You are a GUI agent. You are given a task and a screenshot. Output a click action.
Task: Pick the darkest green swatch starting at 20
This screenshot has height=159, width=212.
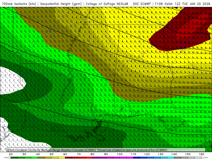click(14, 158)
